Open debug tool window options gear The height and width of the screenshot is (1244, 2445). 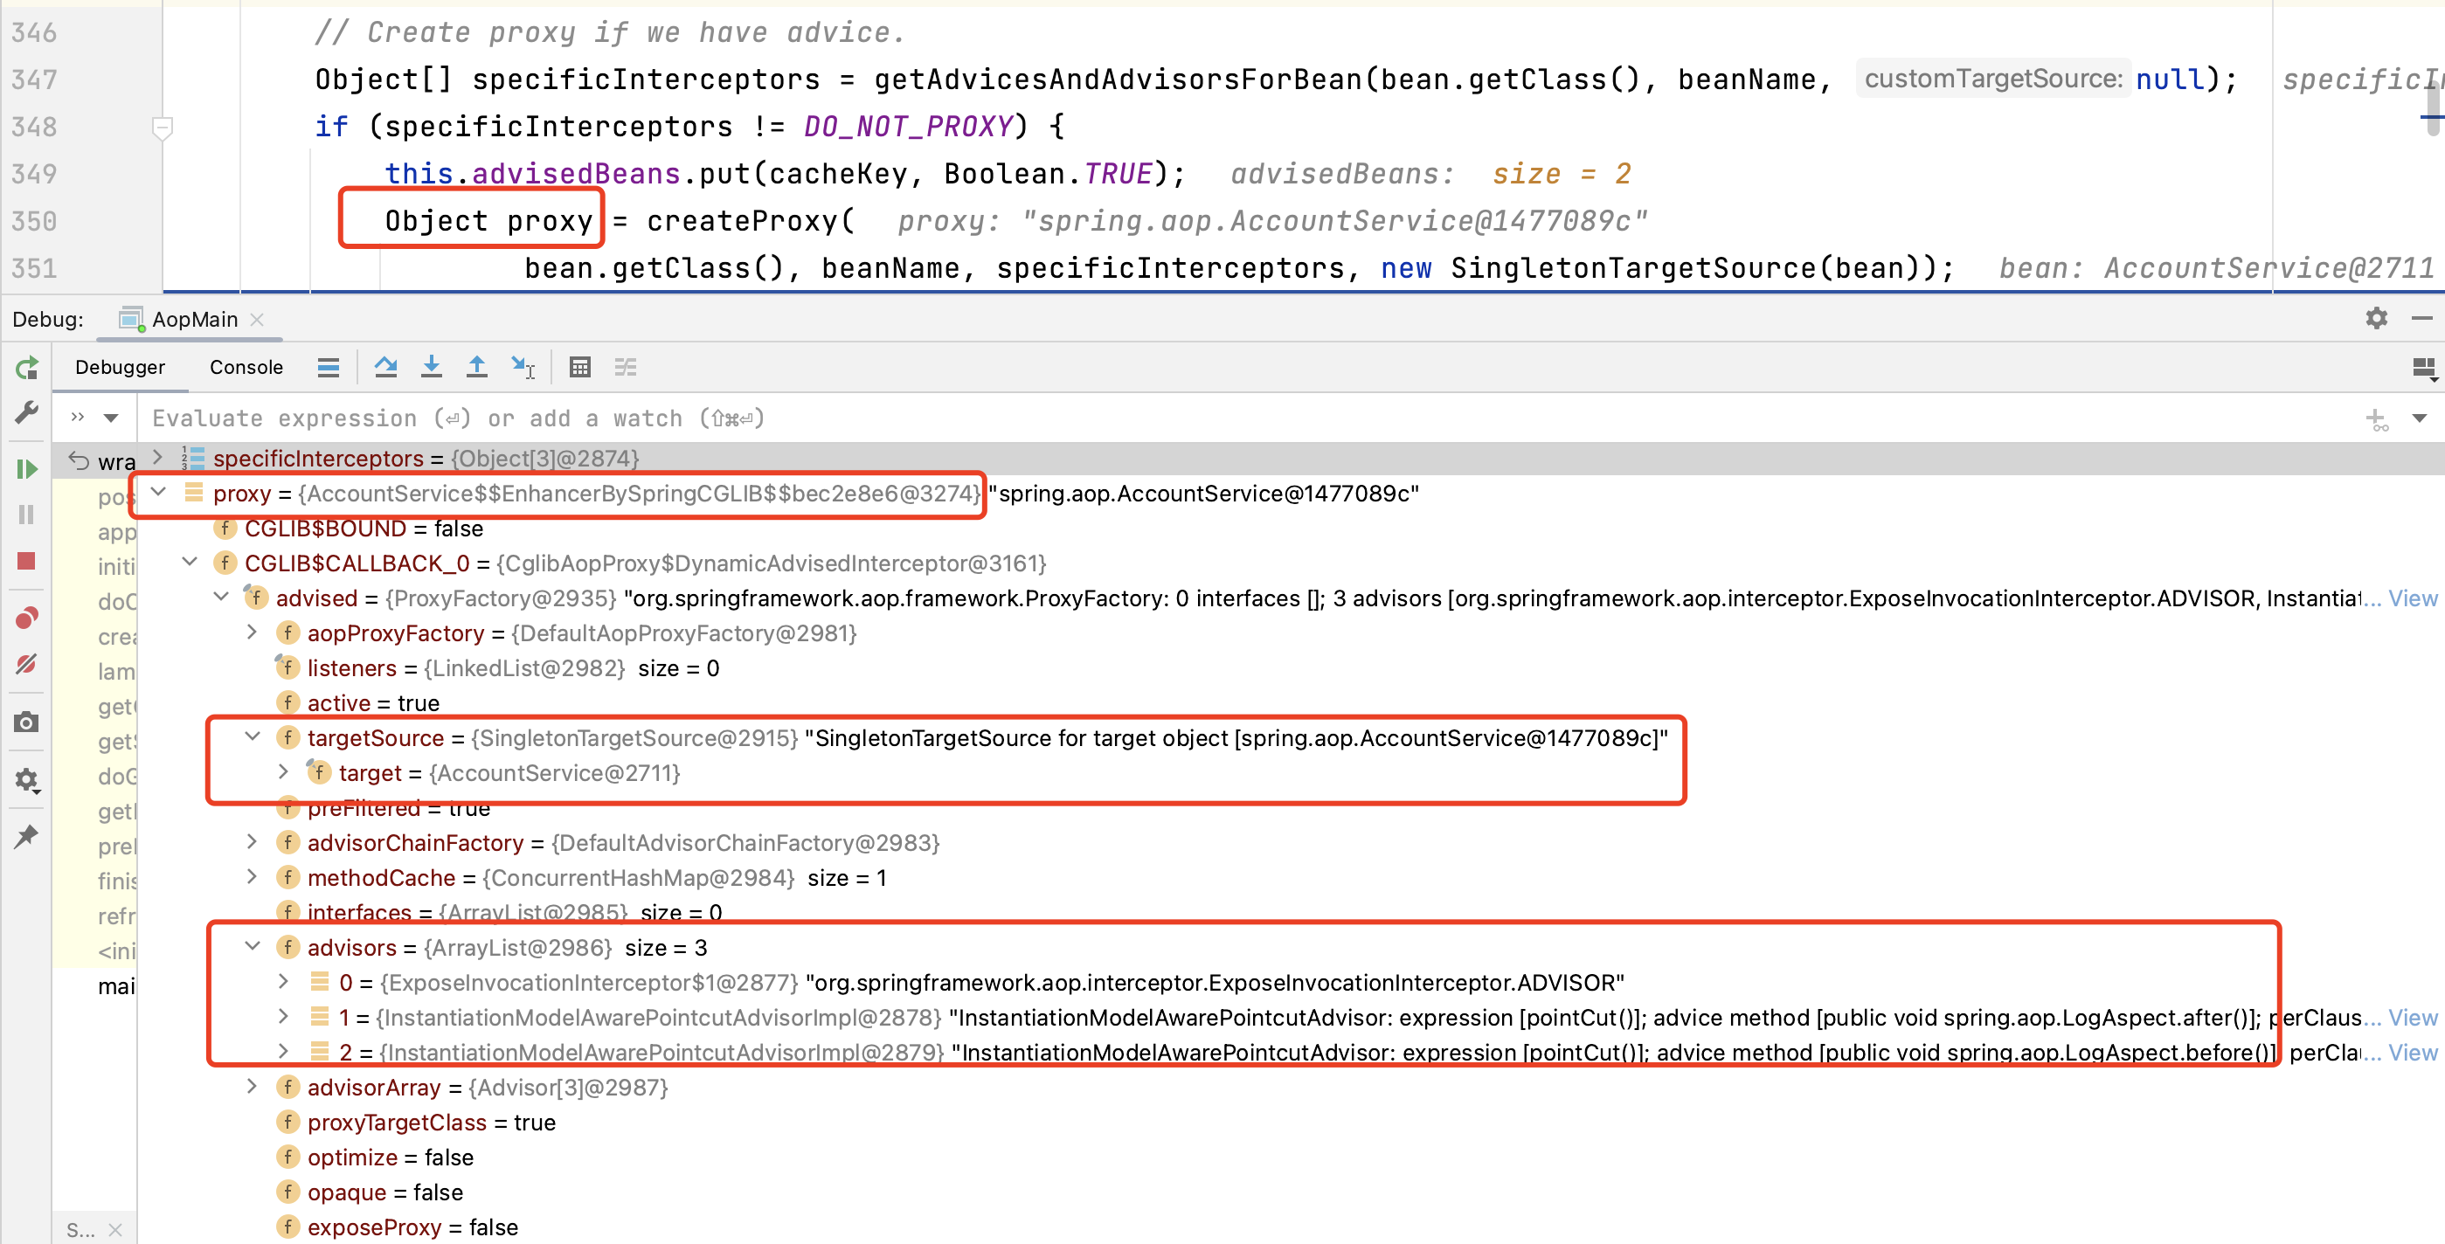coord(2377,318)
